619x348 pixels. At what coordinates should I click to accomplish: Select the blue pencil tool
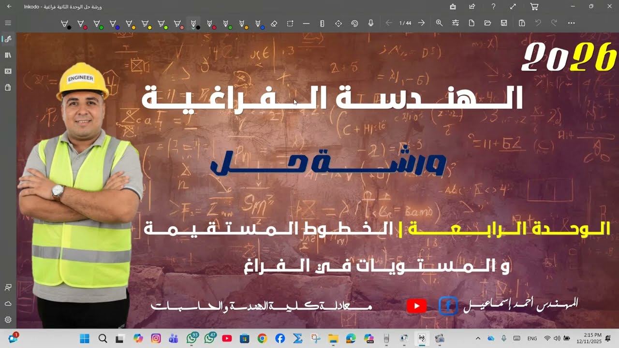(x=259, y=24)
